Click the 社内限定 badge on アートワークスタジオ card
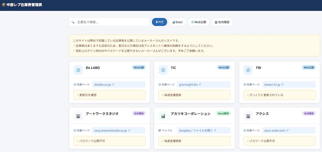This screenshot has height=152, width=322. point(139,113)
